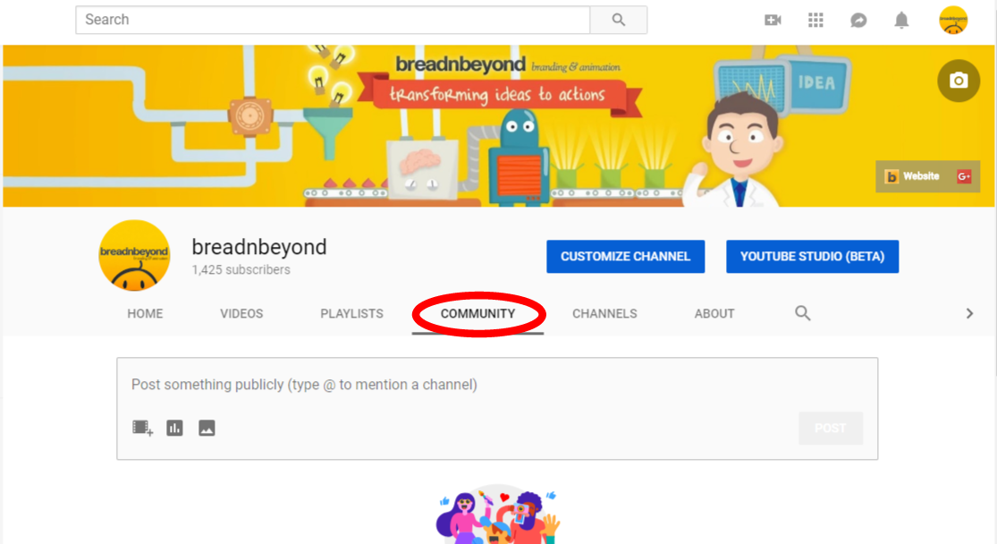
Task: Open the About tab
Action: click(x=714, y=314)
